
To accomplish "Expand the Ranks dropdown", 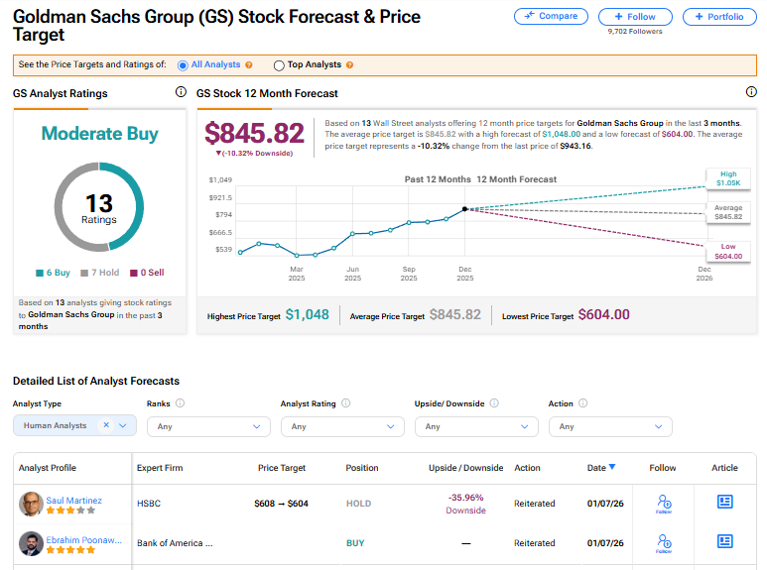I will pos(208,426).
